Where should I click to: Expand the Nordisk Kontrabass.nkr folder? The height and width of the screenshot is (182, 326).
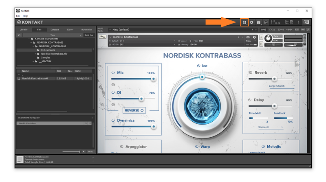[35, 54]
